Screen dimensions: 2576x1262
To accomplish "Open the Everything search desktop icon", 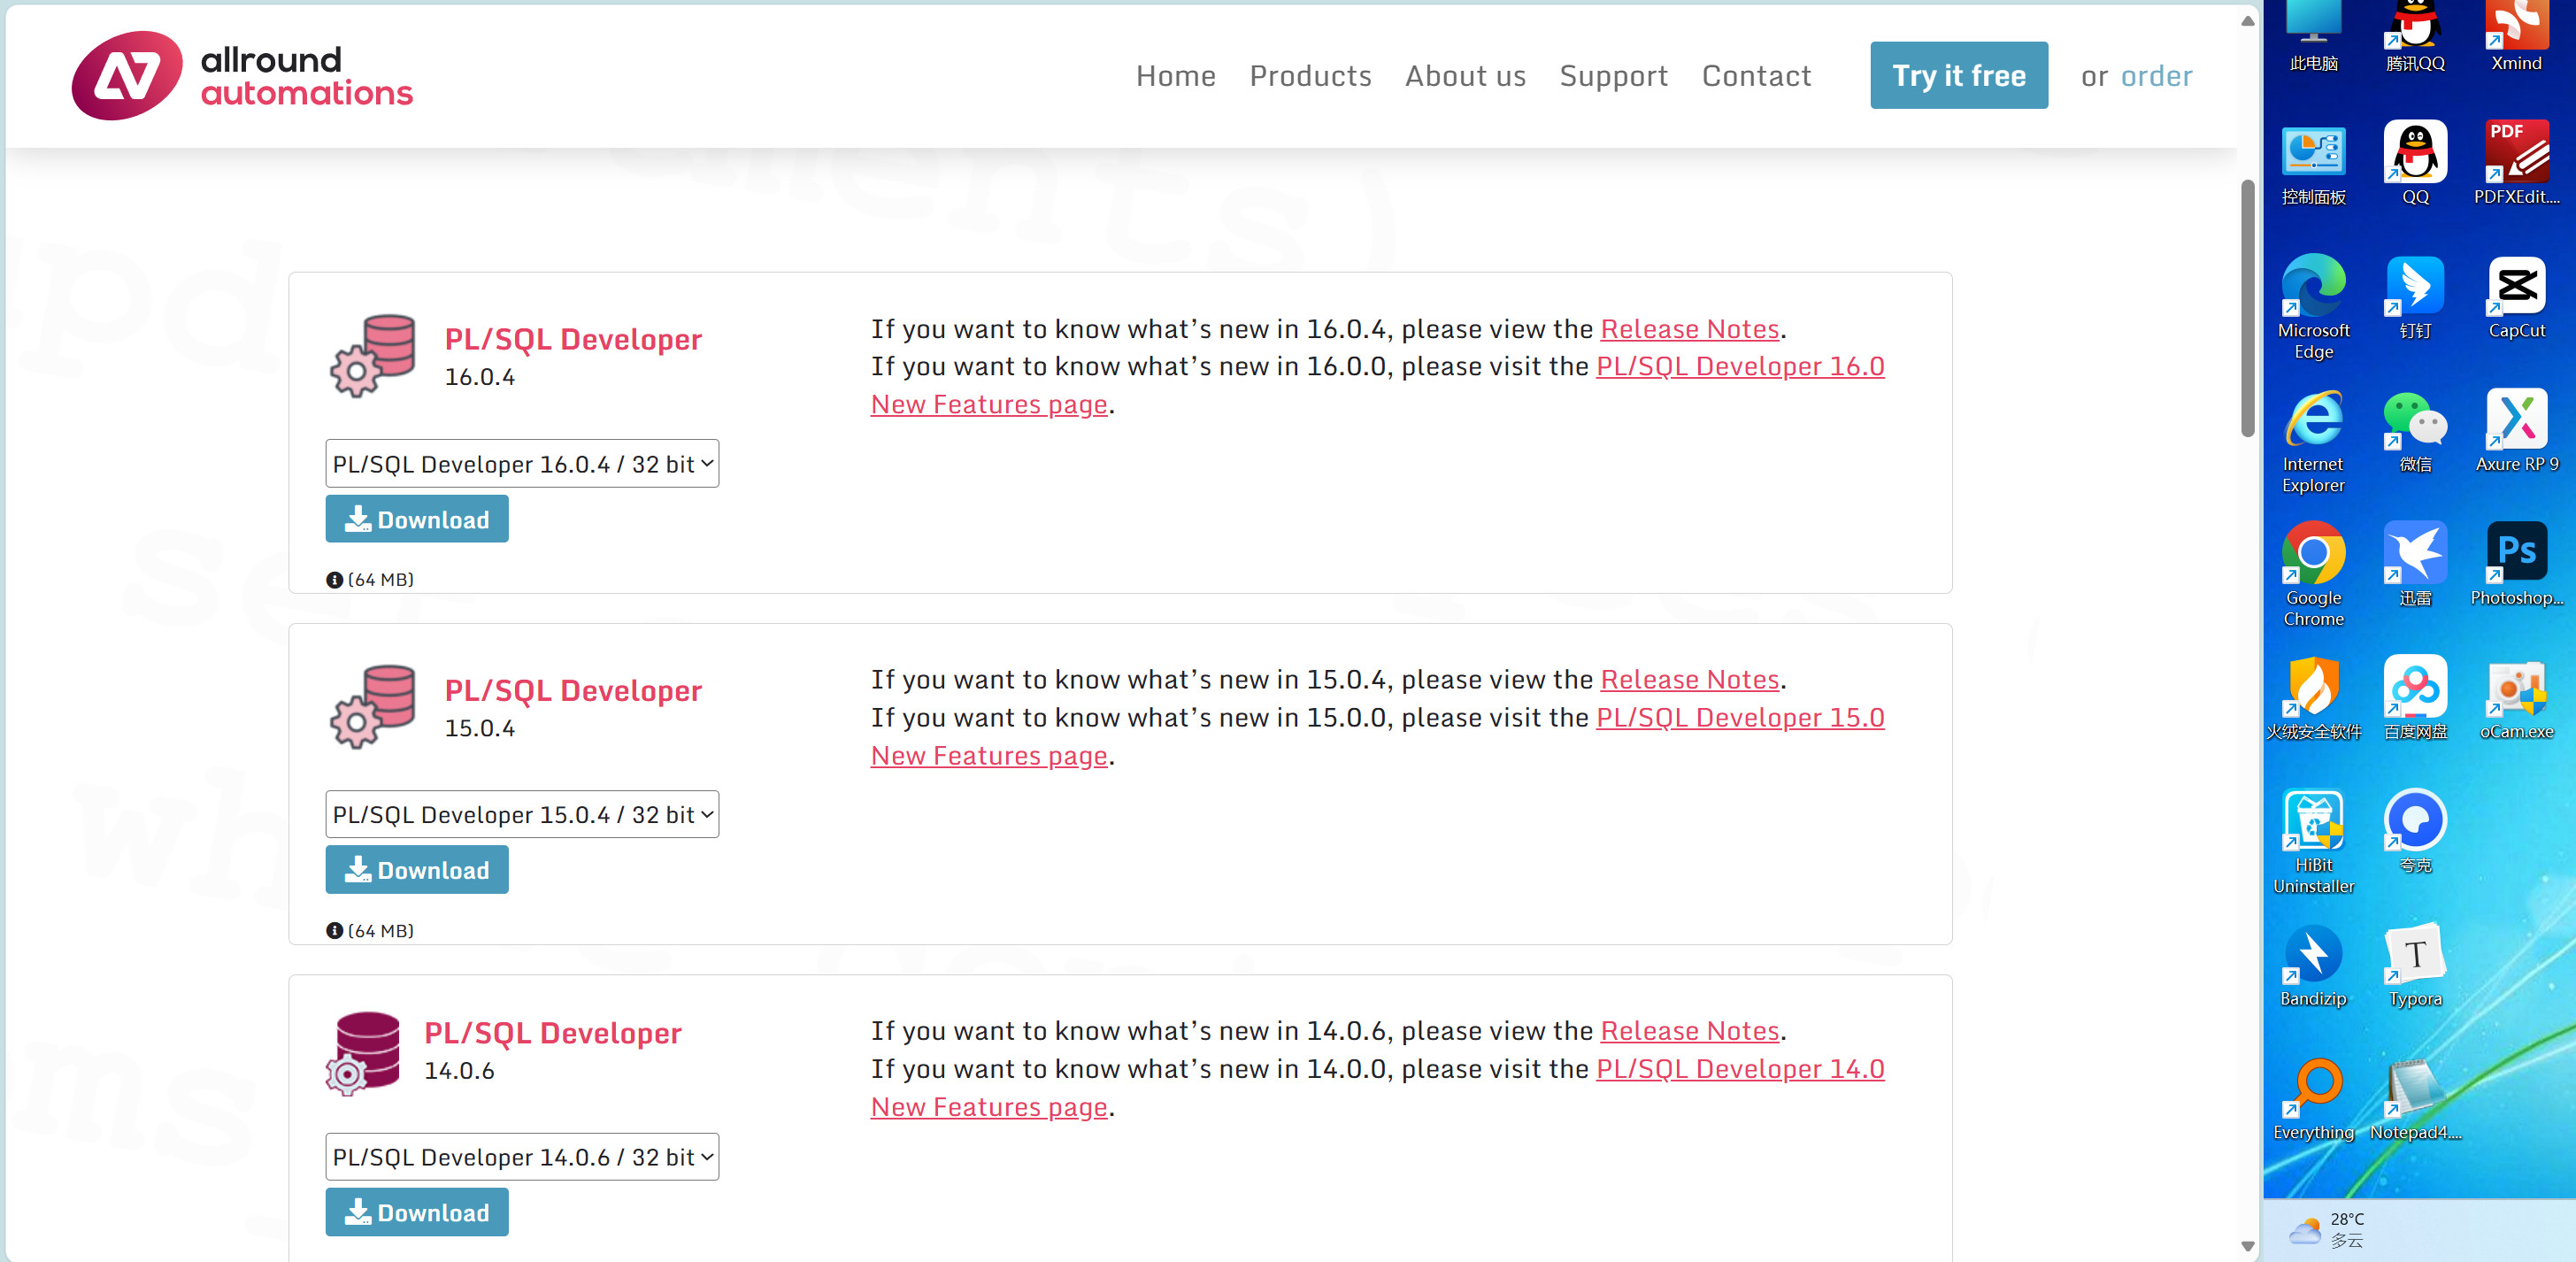I will pyautogui.click(x=2313, y=1088).
